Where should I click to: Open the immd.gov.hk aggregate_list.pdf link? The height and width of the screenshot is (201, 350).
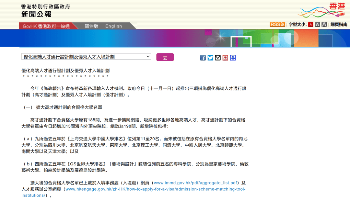pyautogui.click(x=196, y=183)
